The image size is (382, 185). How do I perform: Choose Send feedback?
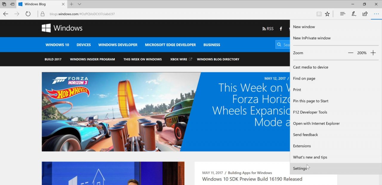tap(336, 135)
